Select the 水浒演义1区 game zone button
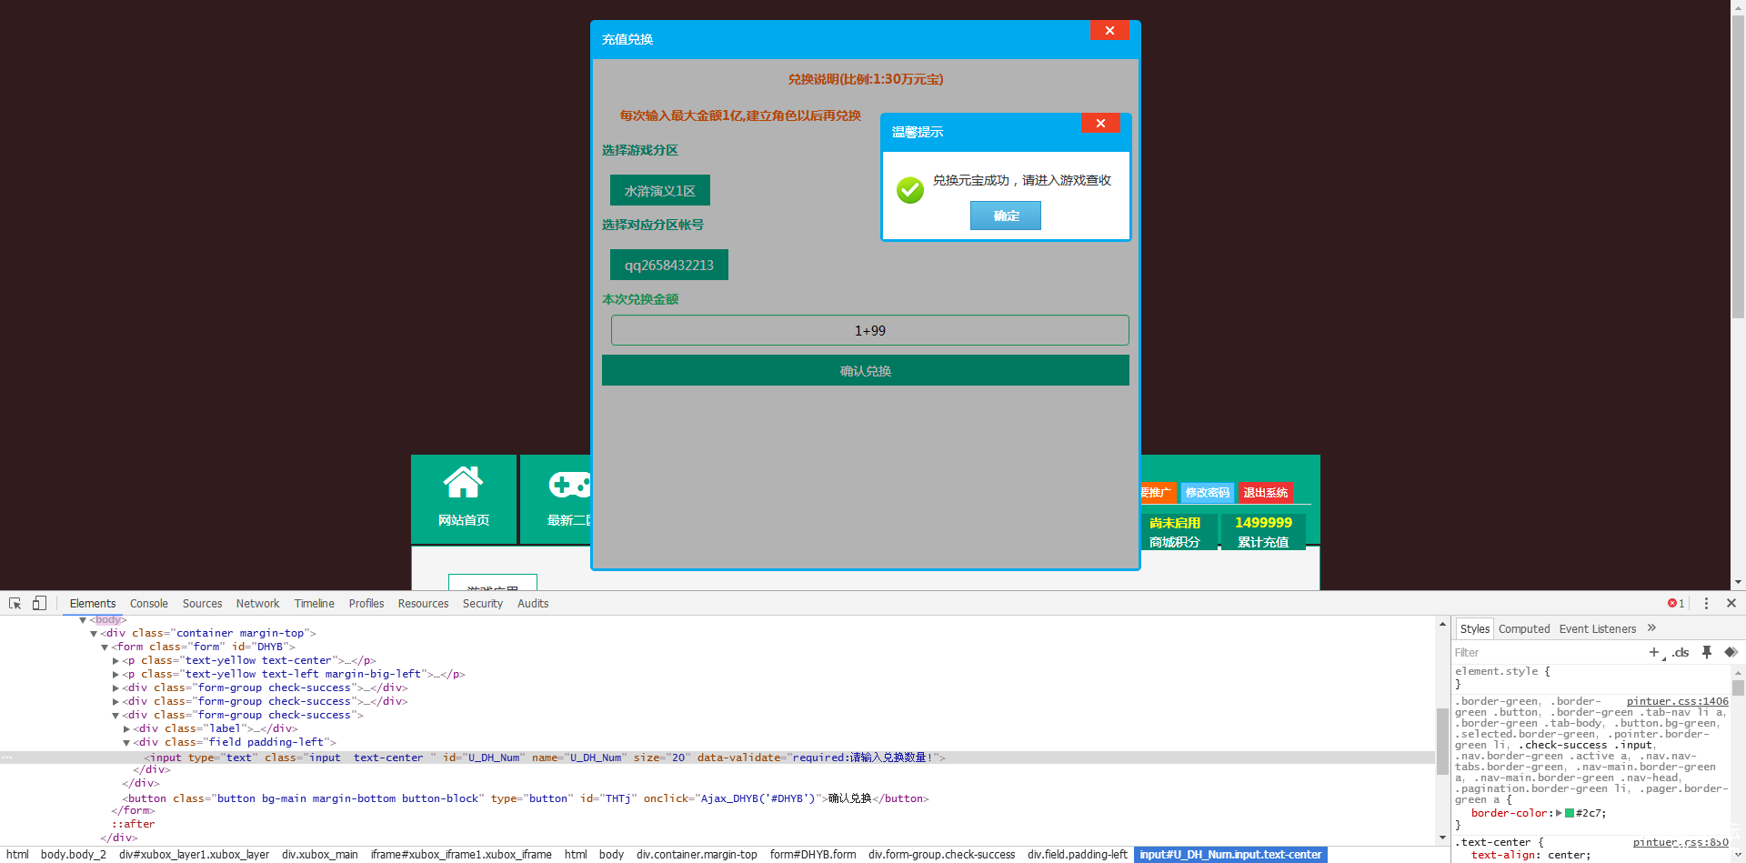 coord(660,190)
